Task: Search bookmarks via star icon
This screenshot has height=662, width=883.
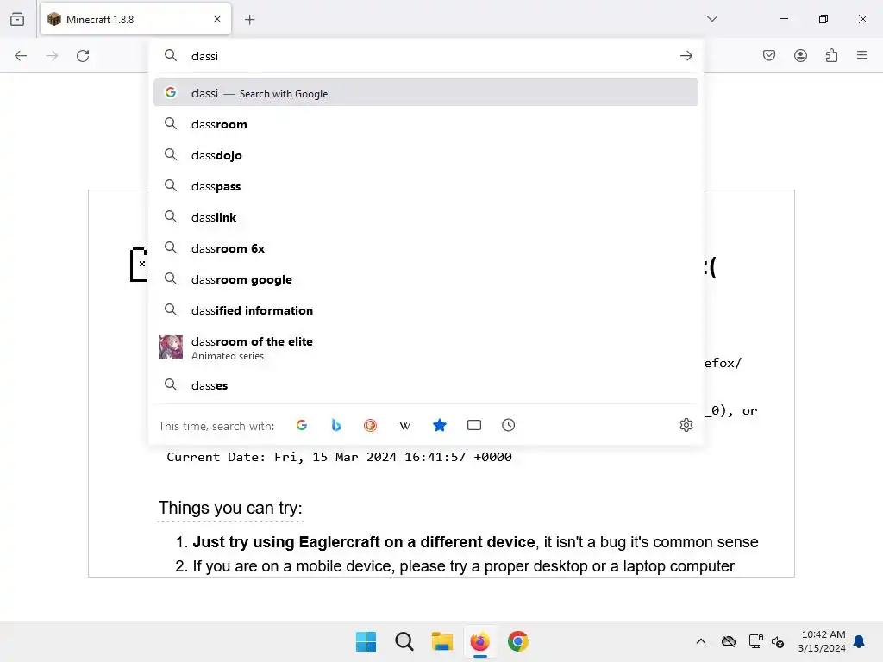Action: pos(440,426)
